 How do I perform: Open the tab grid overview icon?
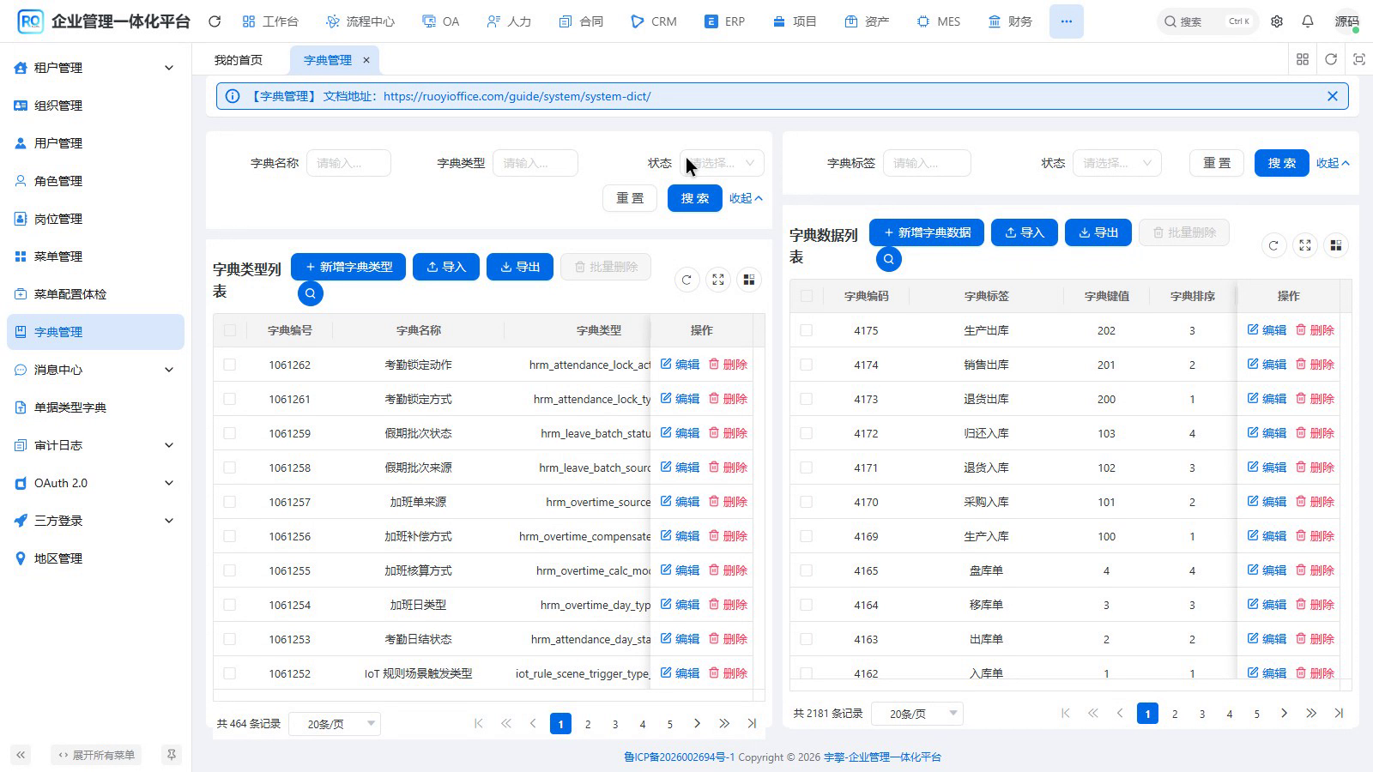(1303, 59)
